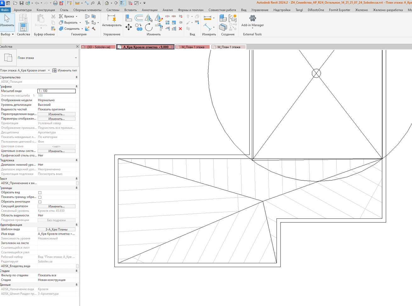Image resolution: width=412 pixels, height=306 pixels.
Task: Click the Undo arrow in the quick access toolbar
Action: [x=37, y=3]
